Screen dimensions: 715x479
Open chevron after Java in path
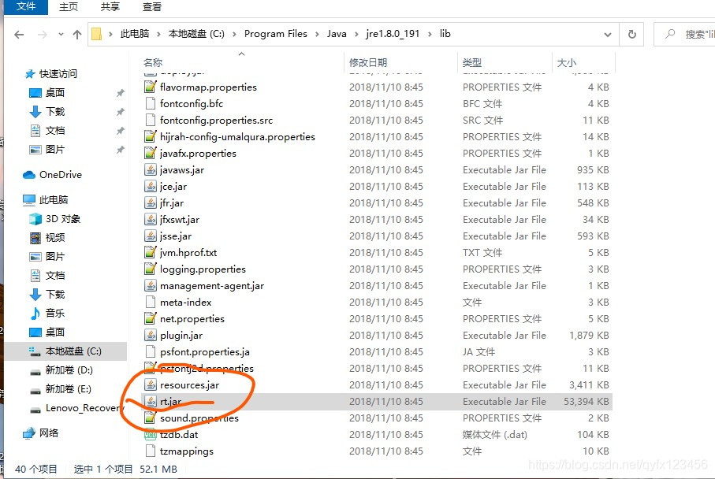356,34
